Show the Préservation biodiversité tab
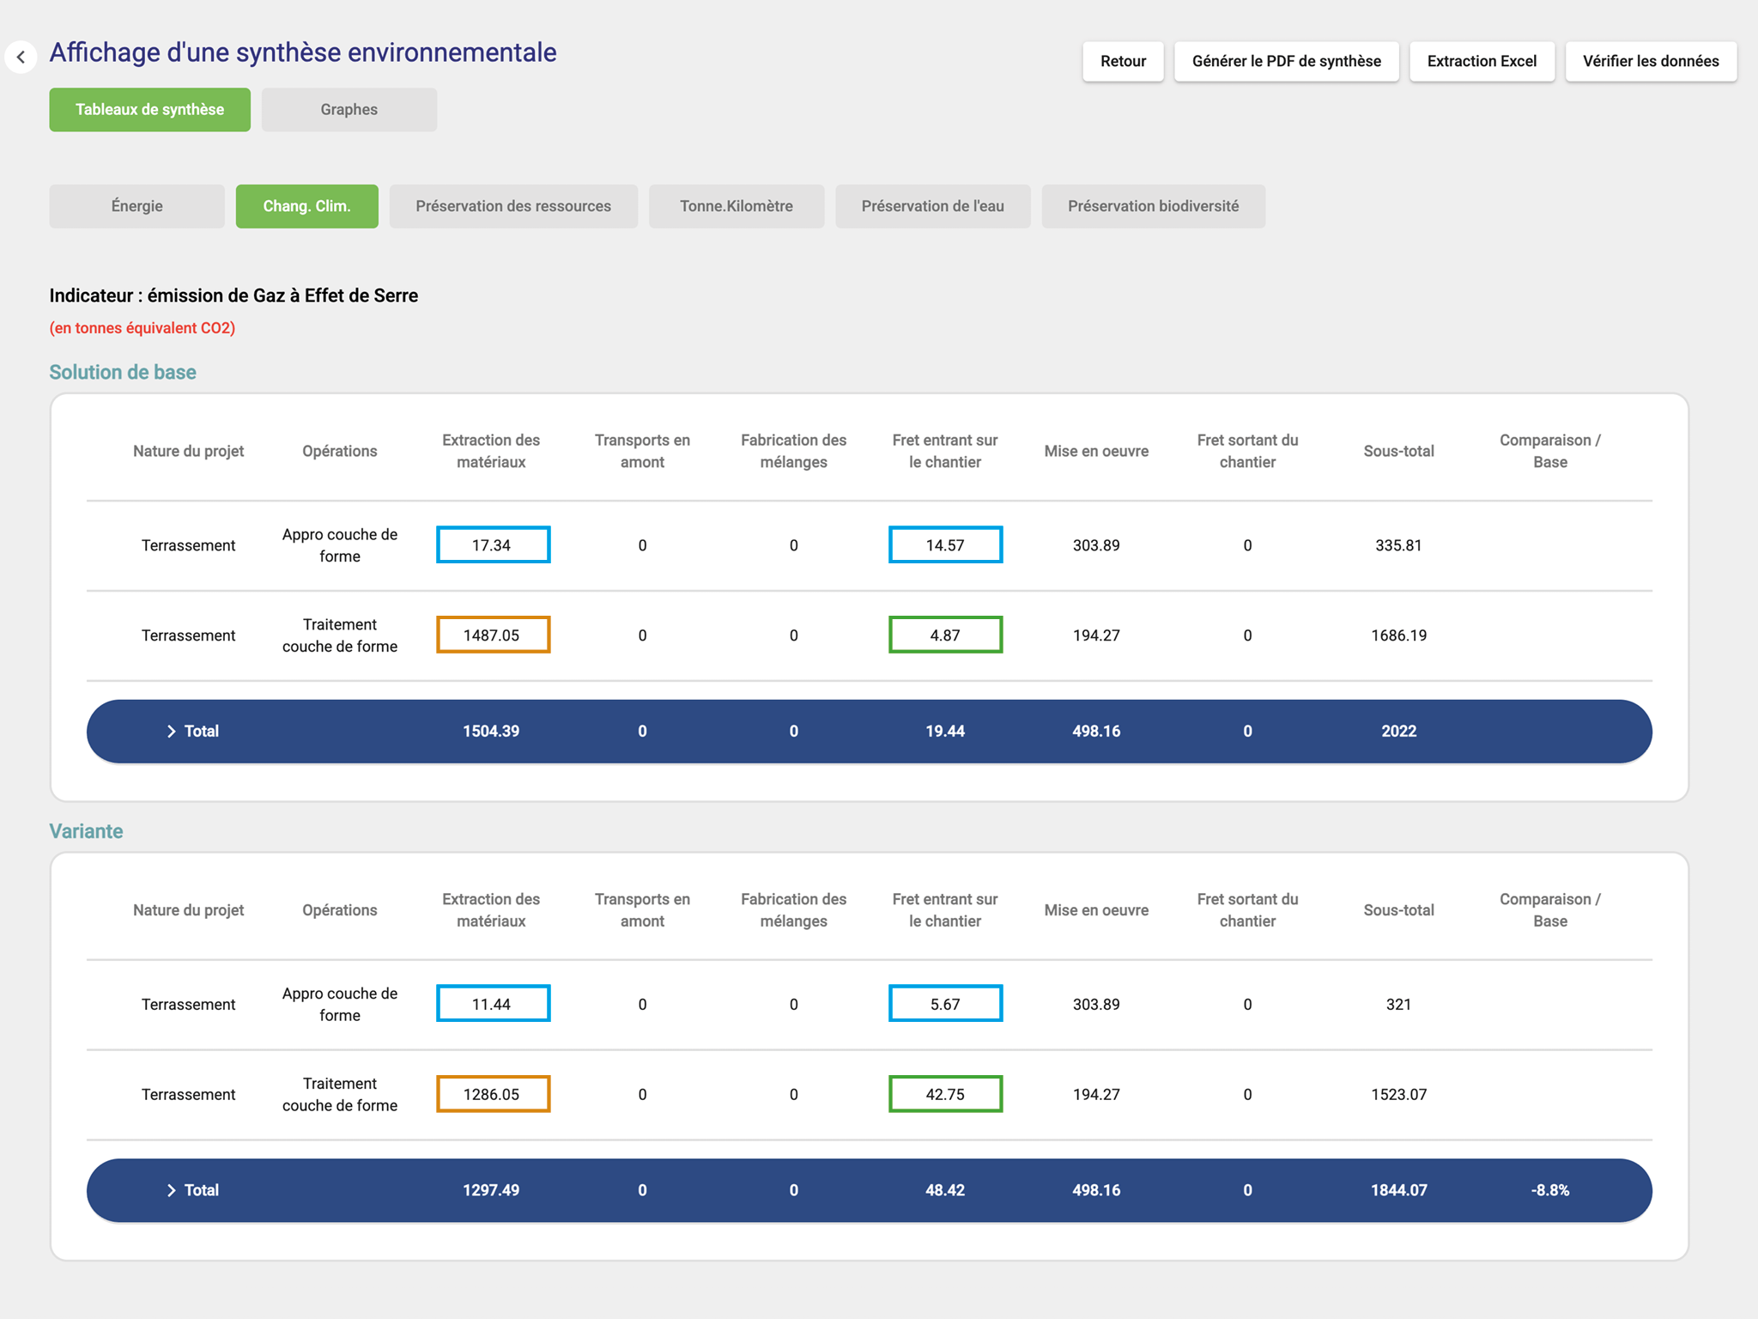 coord(1153,206)
